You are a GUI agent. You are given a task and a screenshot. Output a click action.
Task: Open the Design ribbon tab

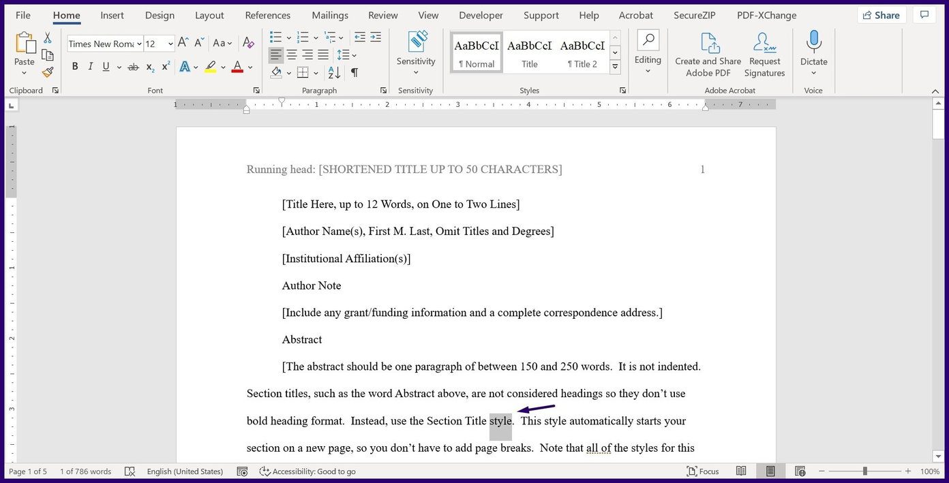coord(160,15)
